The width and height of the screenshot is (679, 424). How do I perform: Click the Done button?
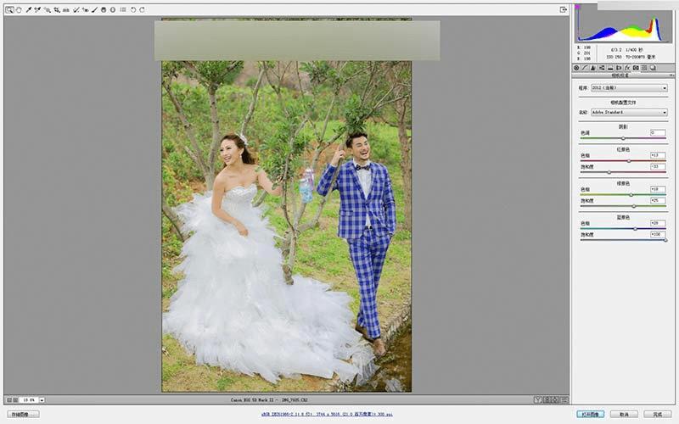click(657, 415)
